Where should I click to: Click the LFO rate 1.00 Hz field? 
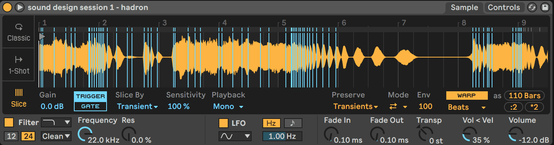[282, 136]
